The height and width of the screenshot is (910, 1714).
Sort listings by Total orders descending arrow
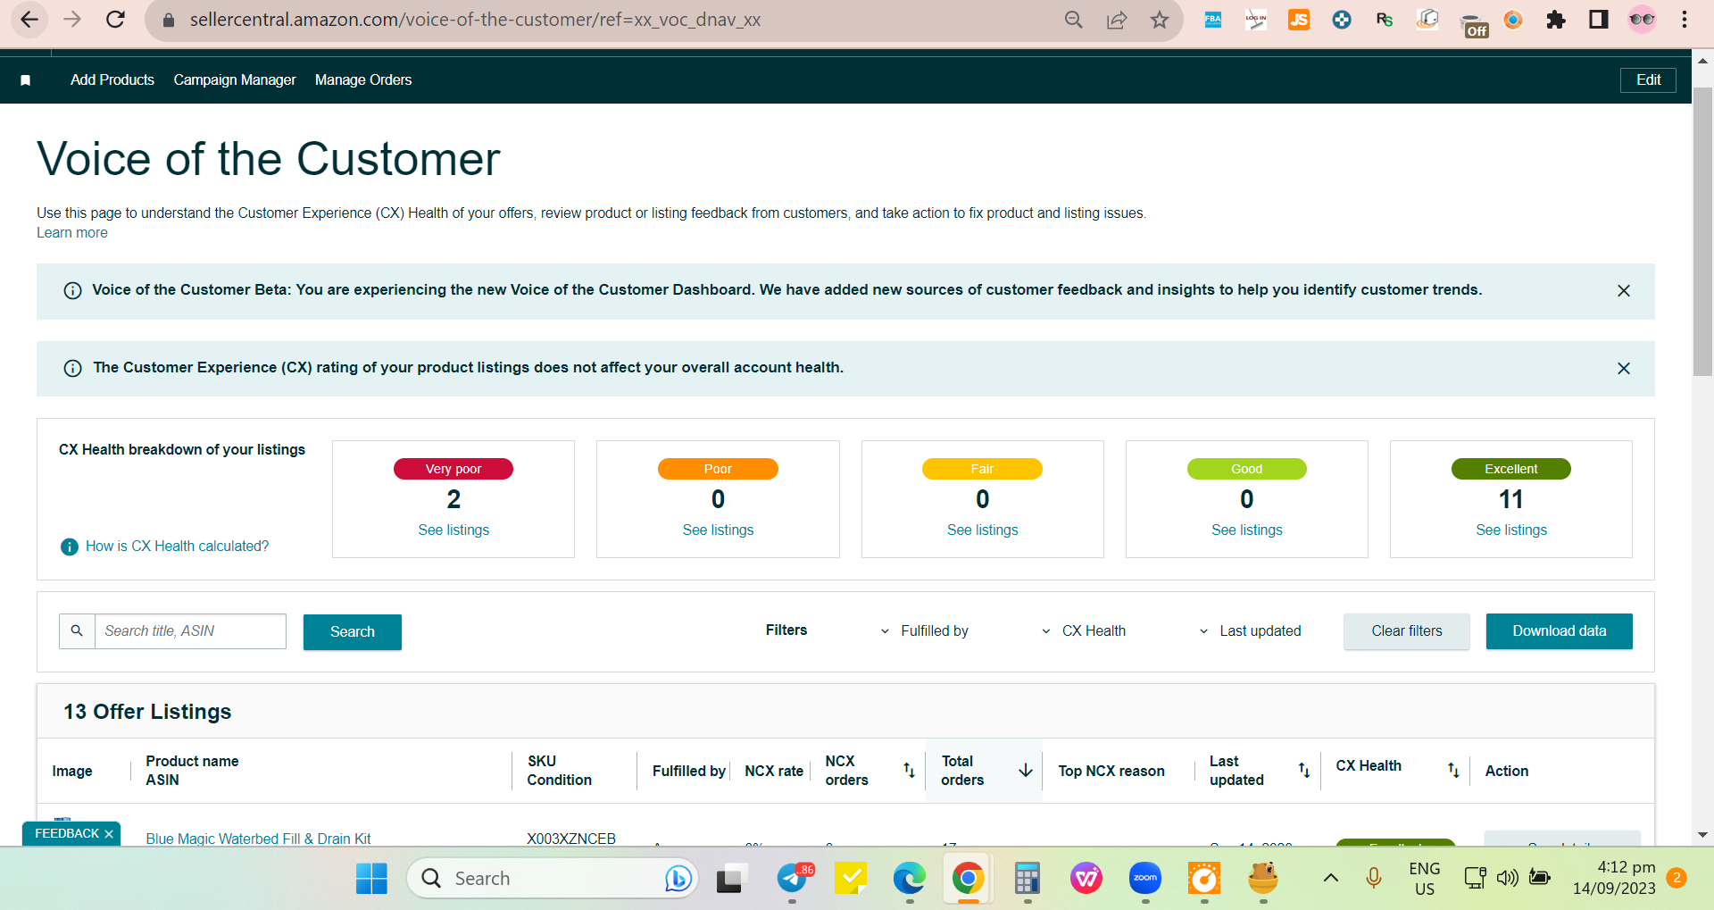[1026, 770]
